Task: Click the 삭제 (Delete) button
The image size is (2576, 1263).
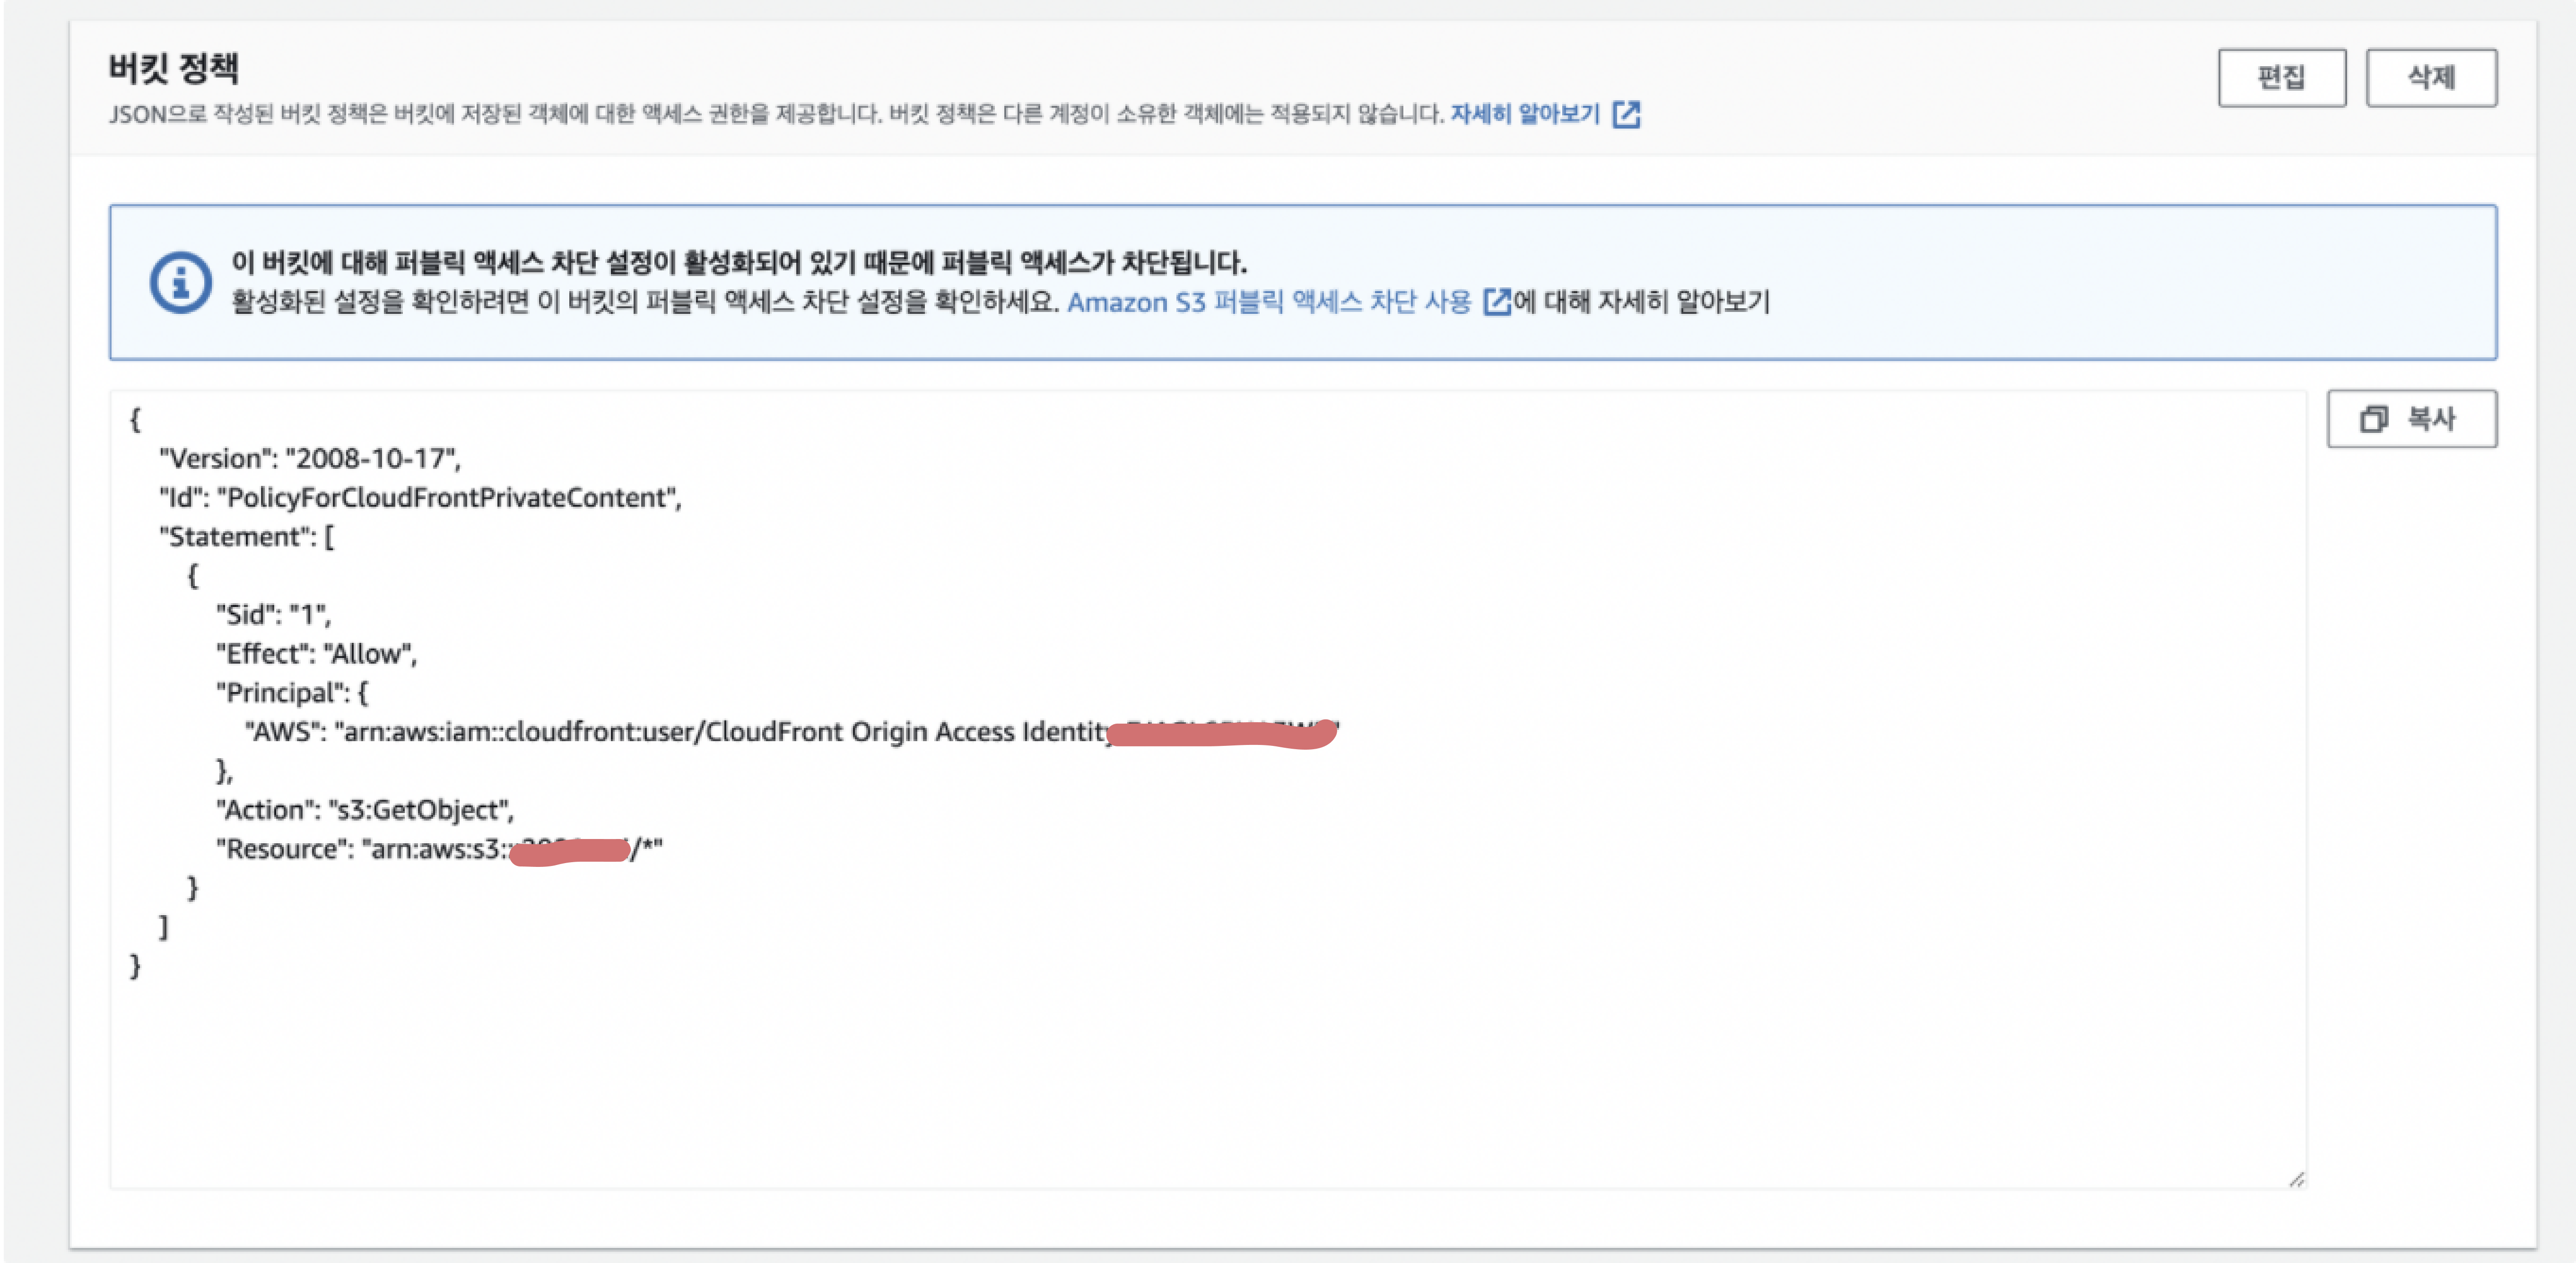Action: point(2430,77)
